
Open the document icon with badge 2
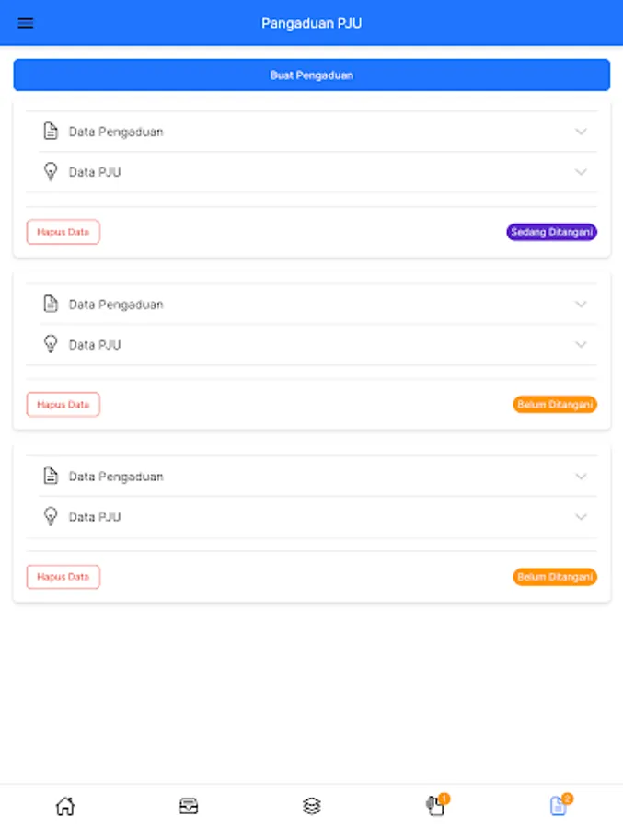[558, 806]
